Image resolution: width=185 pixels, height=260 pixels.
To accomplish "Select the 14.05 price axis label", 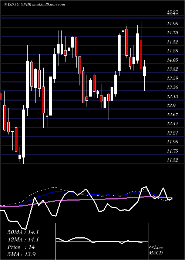I will tap(172, 60).
